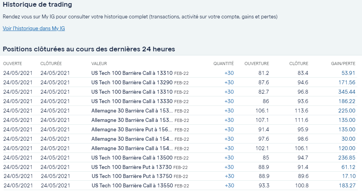
Task: Sort by the OUVERTE column header
Action: (x=13, y=64)
